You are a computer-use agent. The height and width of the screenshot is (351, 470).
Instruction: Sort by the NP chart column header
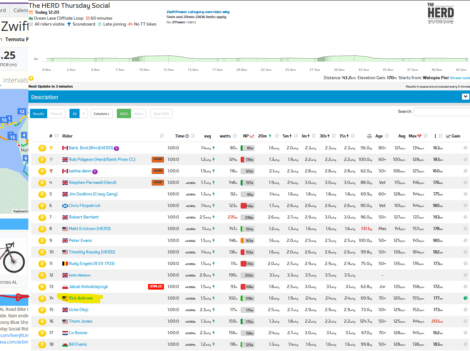(x=249, y=136)
